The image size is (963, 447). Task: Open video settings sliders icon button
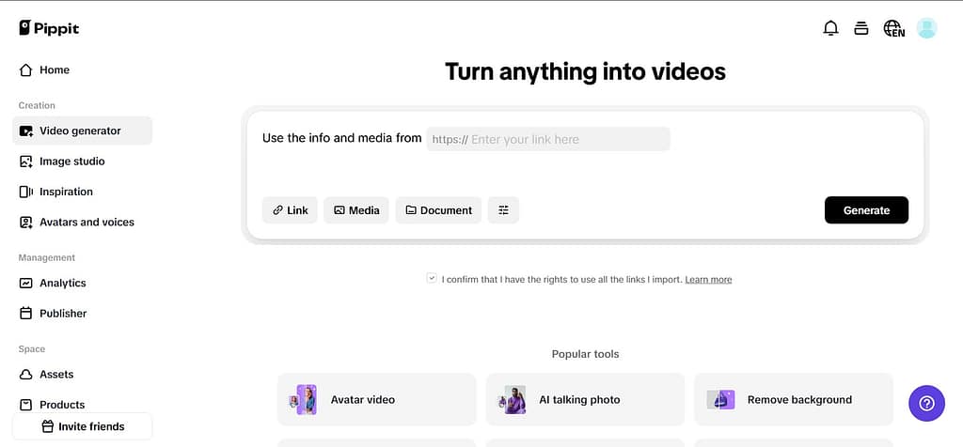pos(503,210)
